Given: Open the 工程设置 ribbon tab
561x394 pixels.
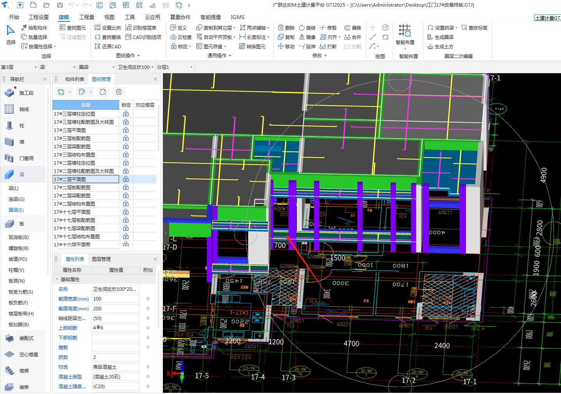Looking at the screenshot, I should coord(39,17).
